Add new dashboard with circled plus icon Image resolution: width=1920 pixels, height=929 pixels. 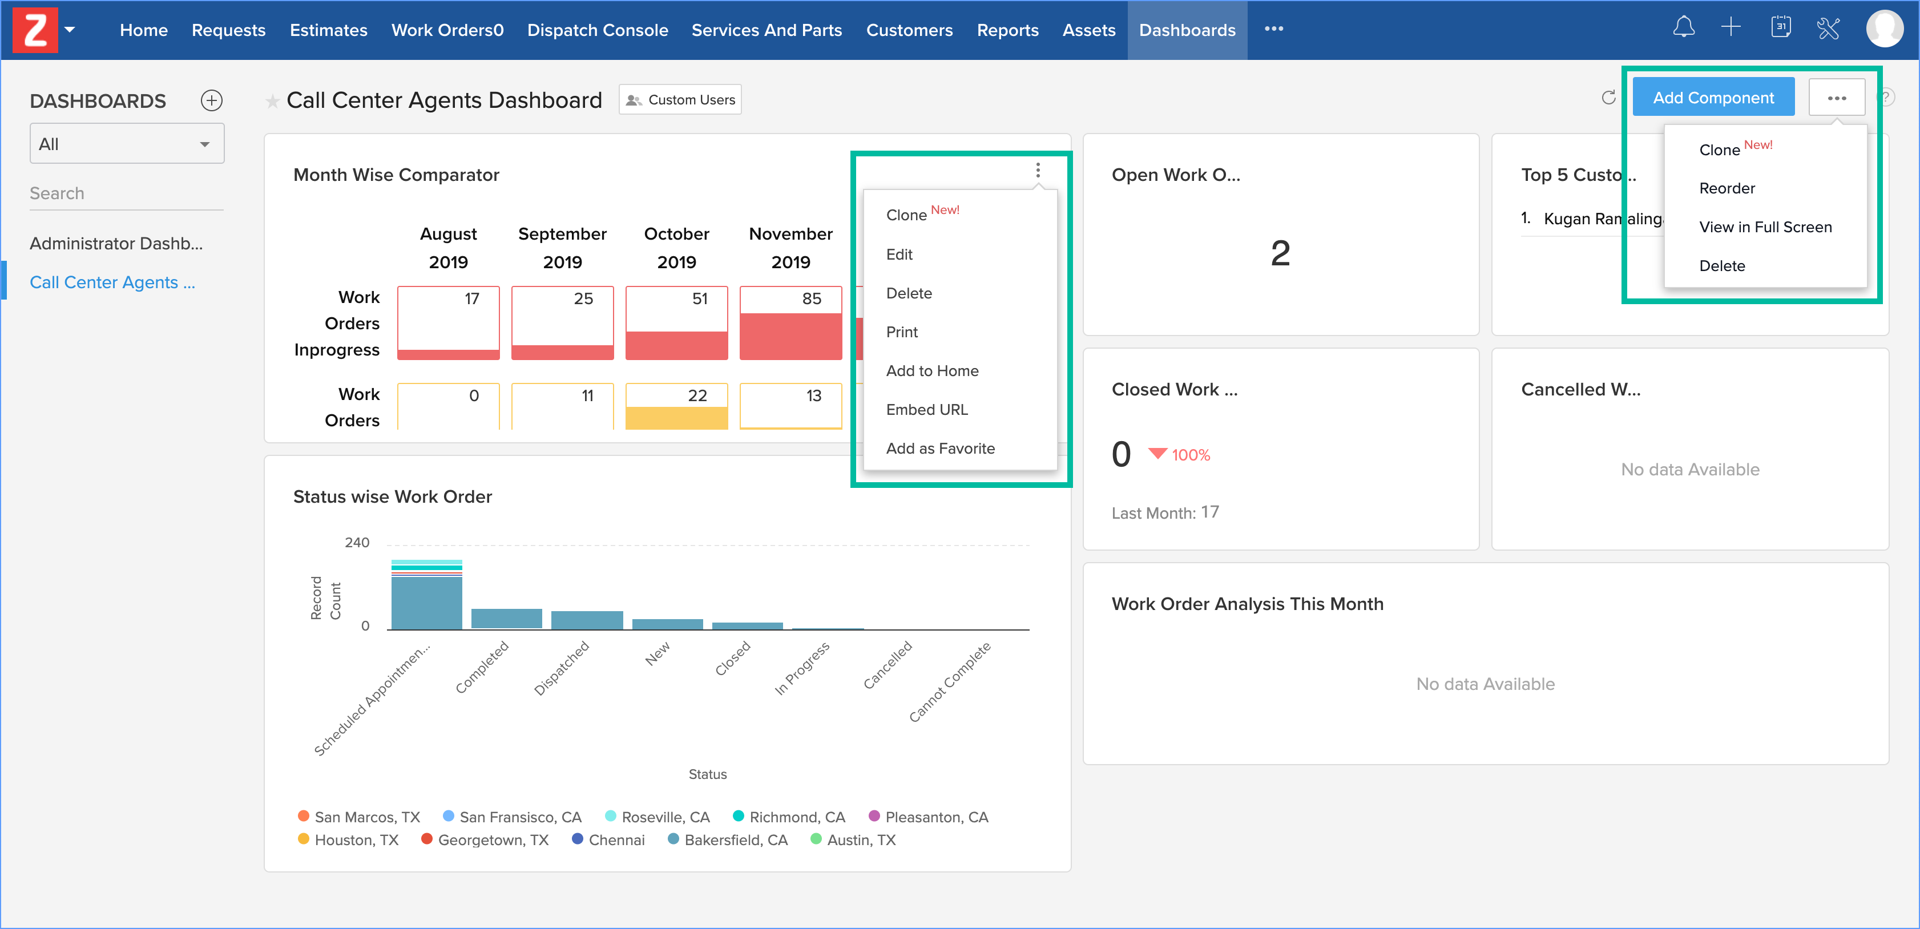point(212,100)
